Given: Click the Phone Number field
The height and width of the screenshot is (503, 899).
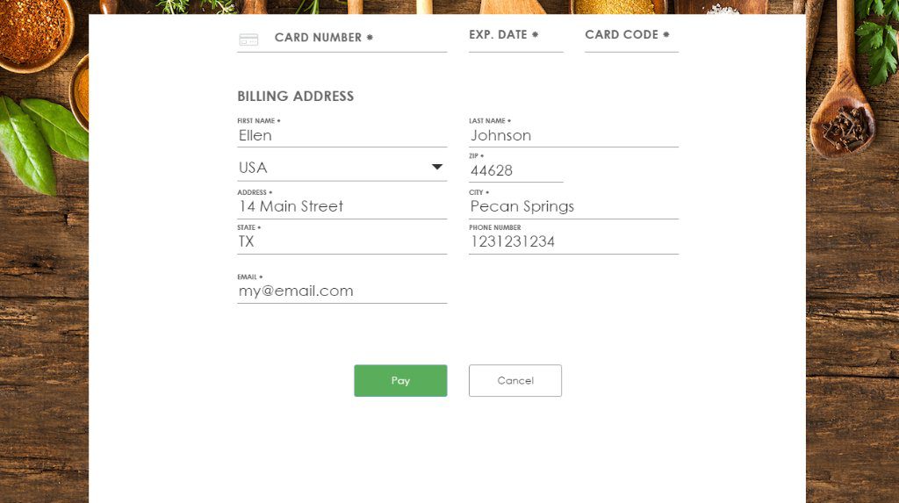Looking at the screenshot, I should click(x=573, y=241).
